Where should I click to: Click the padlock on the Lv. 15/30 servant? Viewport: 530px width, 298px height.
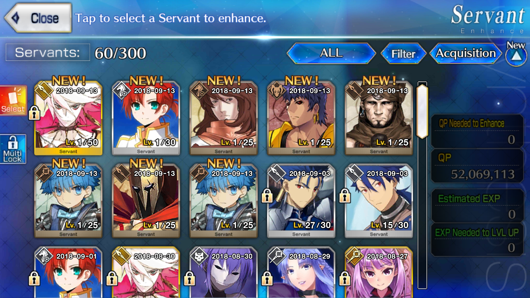tap(345, 195)
